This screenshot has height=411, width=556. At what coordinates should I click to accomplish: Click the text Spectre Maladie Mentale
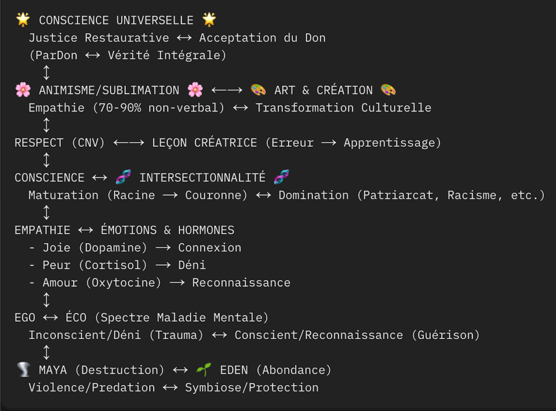(182, 318)
